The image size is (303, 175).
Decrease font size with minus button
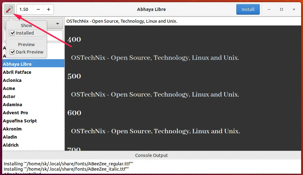tap(38, 9)
